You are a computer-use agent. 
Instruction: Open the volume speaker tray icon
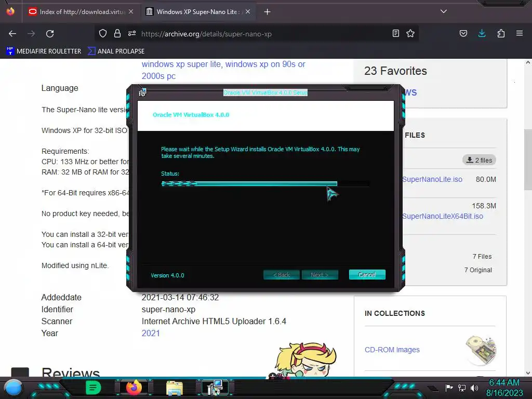(x=474, y=388)
